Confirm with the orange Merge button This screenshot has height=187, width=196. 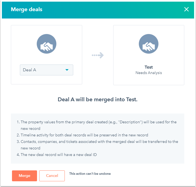pos(24,176)
